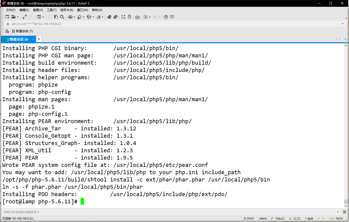Click the terminal scrollbar down arrow
Screen dimensions: 349x222
346,206
